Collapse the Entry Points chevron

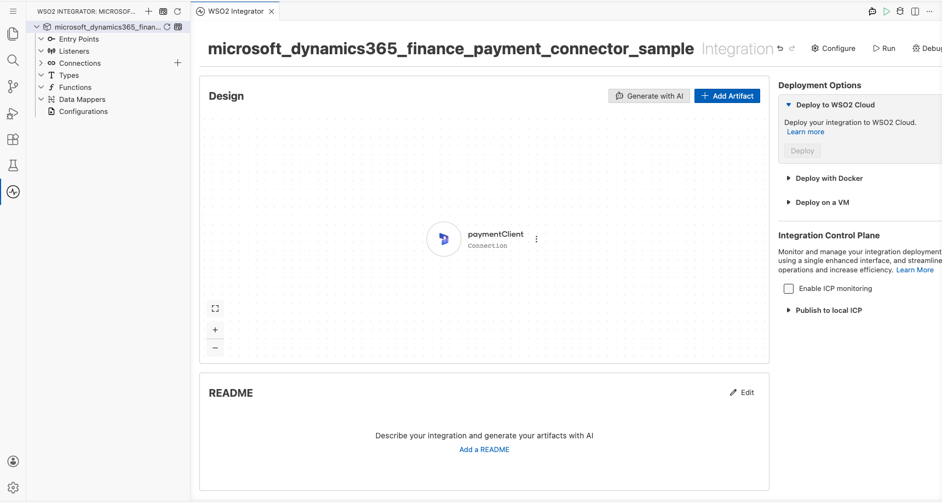41,39
